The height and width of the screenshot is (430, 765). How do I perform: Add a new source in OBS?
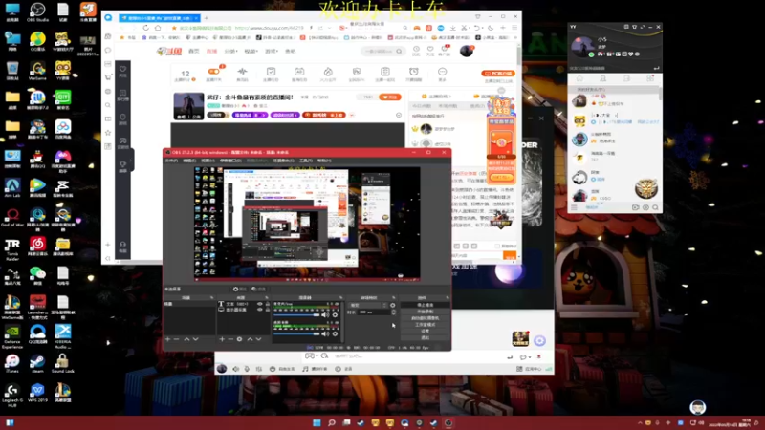coord(222,339)
